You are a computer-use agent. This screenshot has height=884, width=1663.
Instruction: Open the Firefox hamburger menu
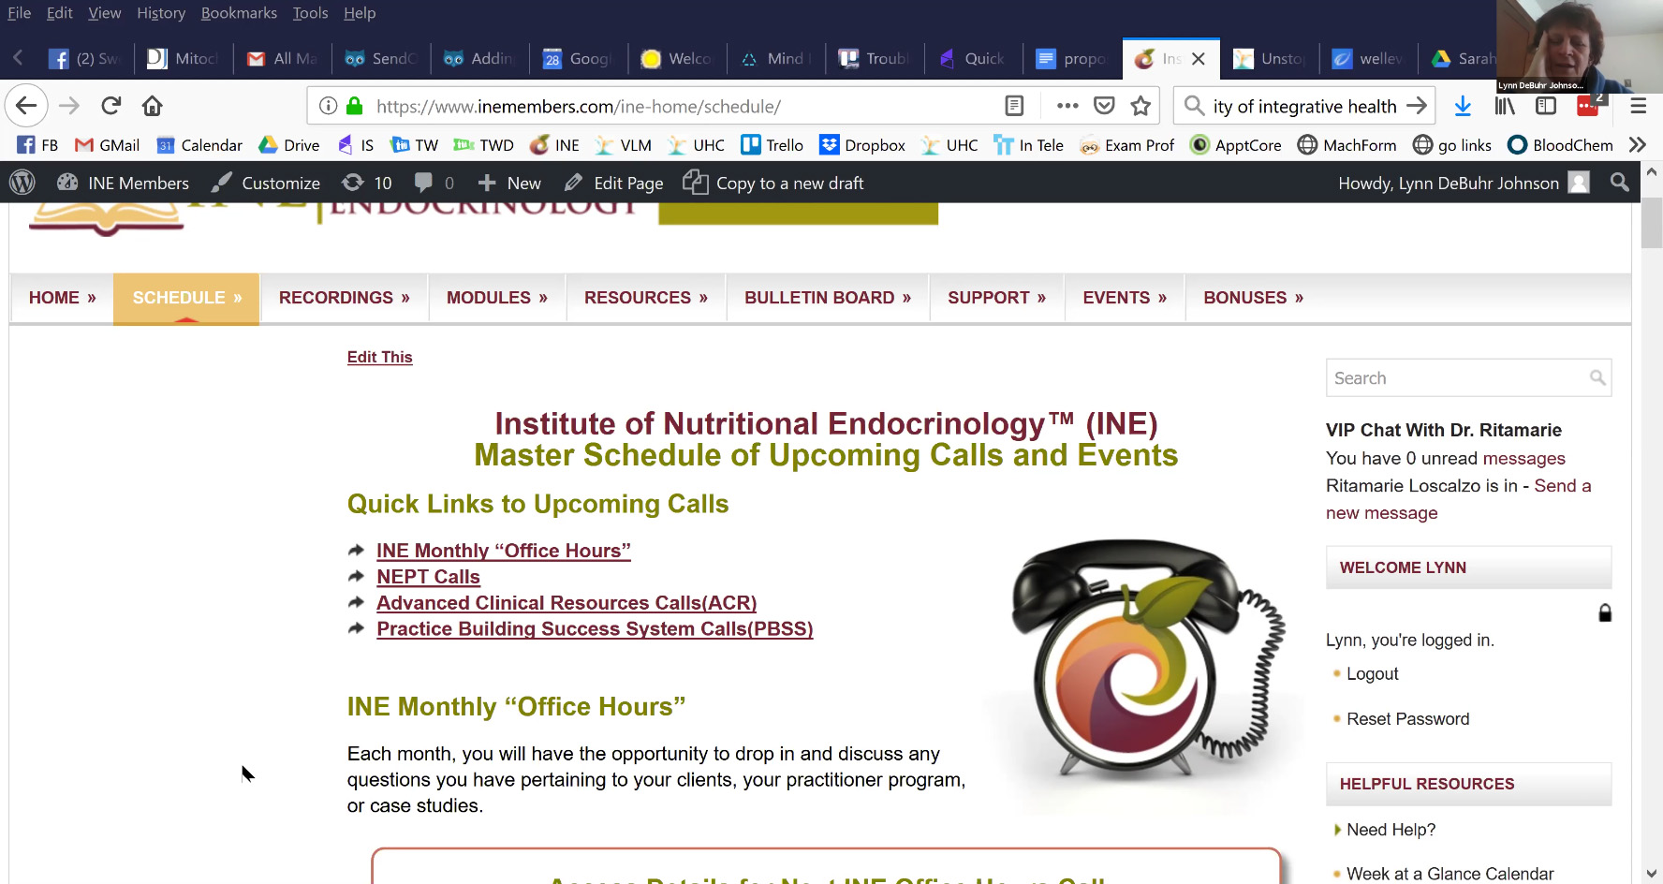click(x=1638, y=106)
